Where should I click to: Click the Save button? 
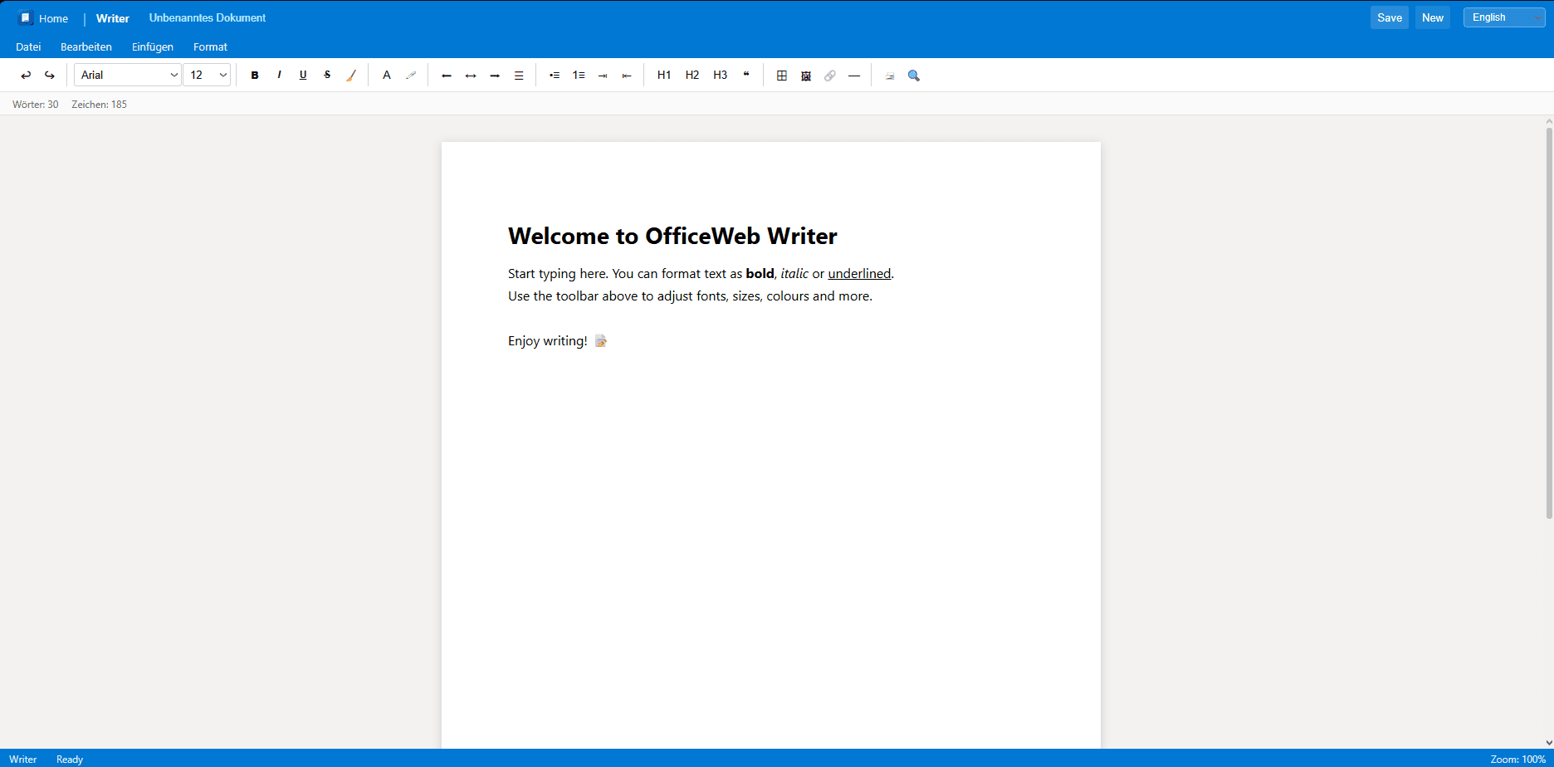[1389, 17]
